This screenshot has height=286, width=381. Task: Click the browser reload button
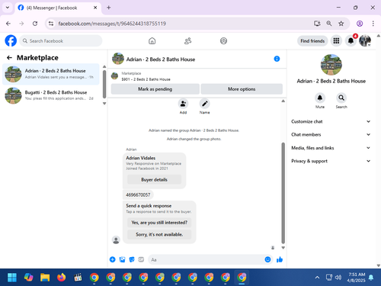coord(35,24)
